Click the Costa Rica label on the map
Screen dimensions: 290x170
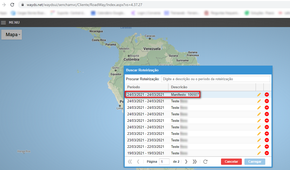click(x=99, y=40)
